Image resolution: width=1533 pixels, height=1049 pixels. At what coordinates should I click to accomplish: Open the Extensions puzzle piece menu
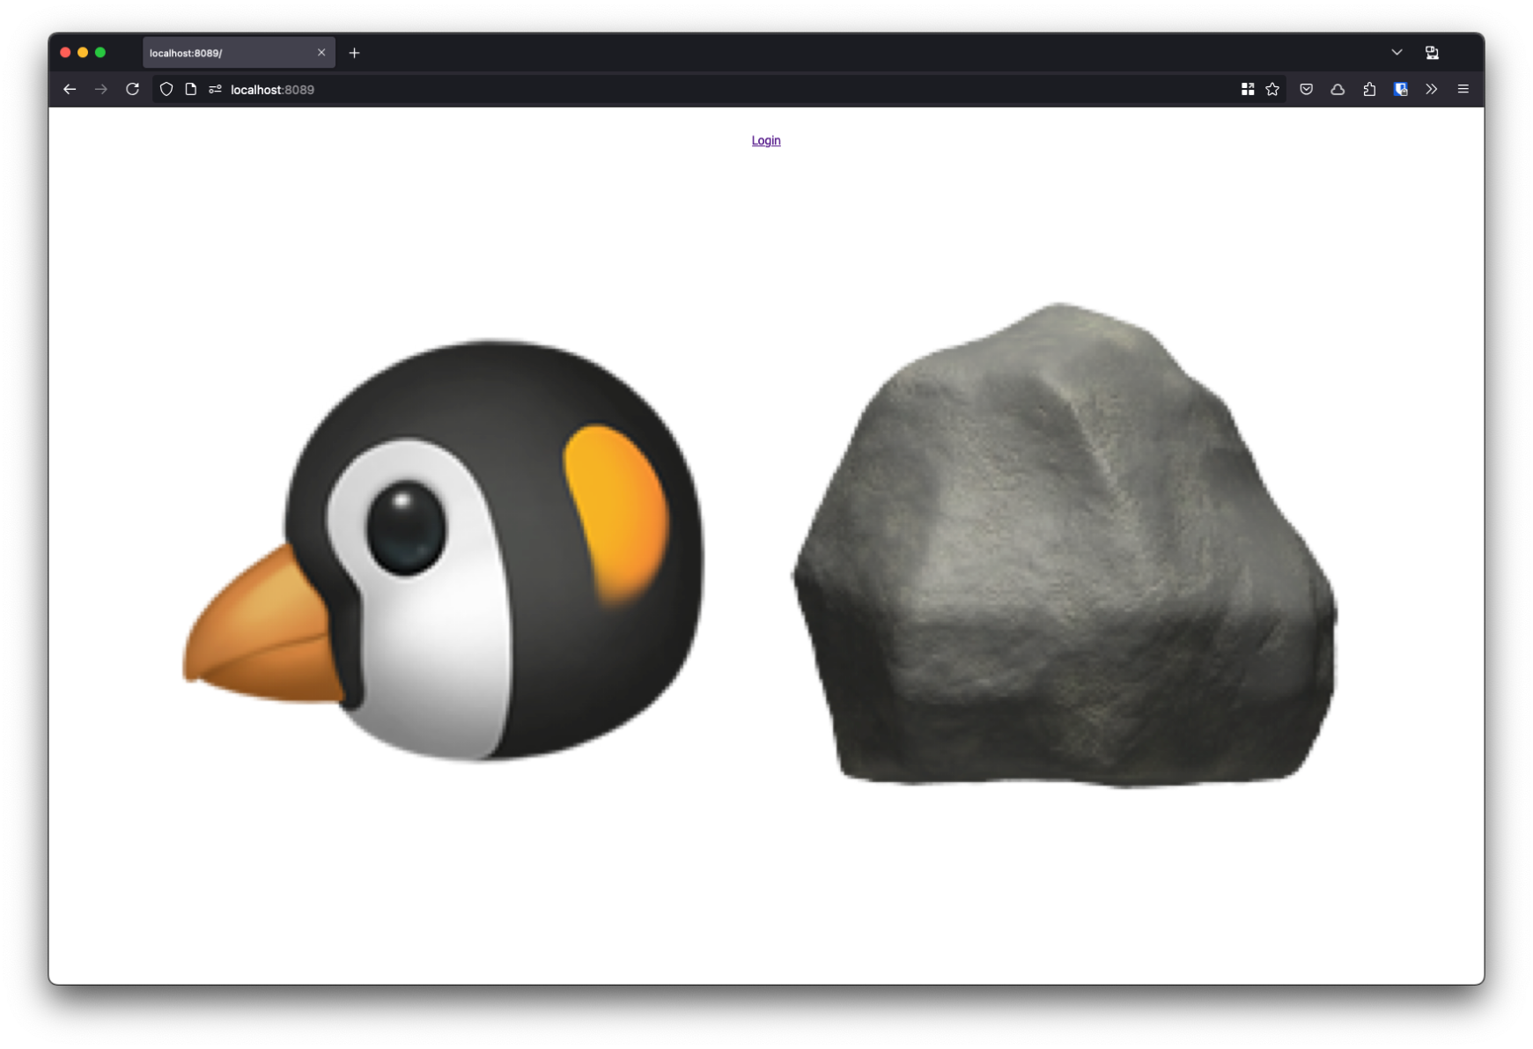tap(1369, 89)
